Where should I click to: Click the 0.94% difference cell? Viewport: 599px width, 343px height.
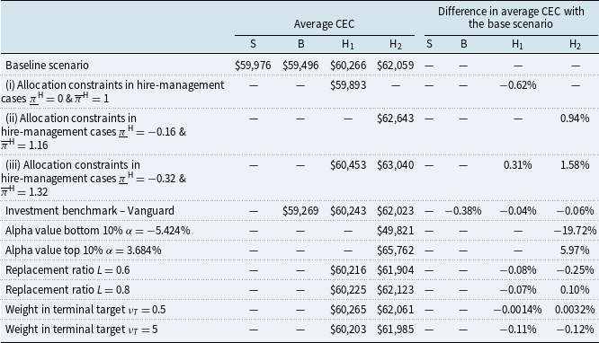tap(575, 119)
